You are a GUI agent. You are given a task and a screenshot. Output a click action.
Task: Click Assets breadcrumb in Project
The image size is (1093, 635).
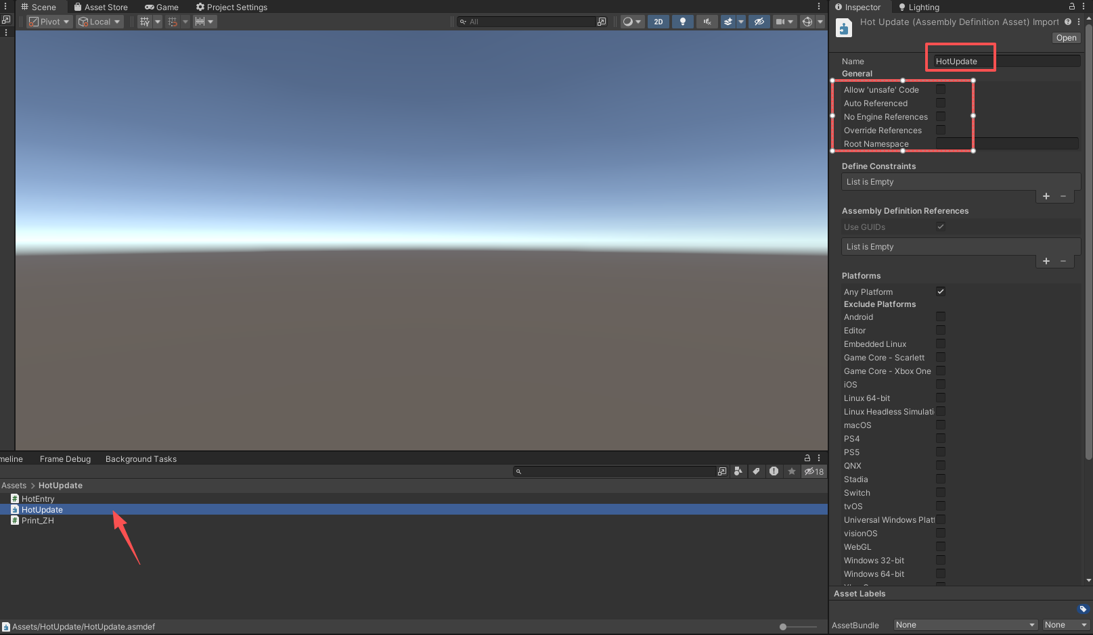(14, 485)
